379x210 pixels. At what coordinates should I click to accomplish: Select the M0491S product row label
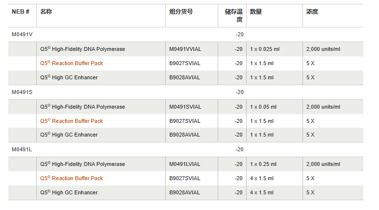tap(22, 93)
